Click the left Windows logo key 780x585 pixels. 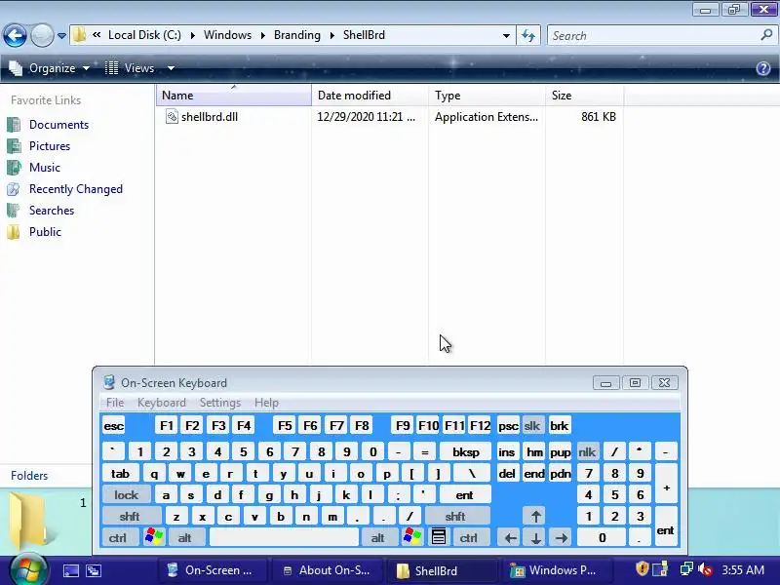(154, 538)
